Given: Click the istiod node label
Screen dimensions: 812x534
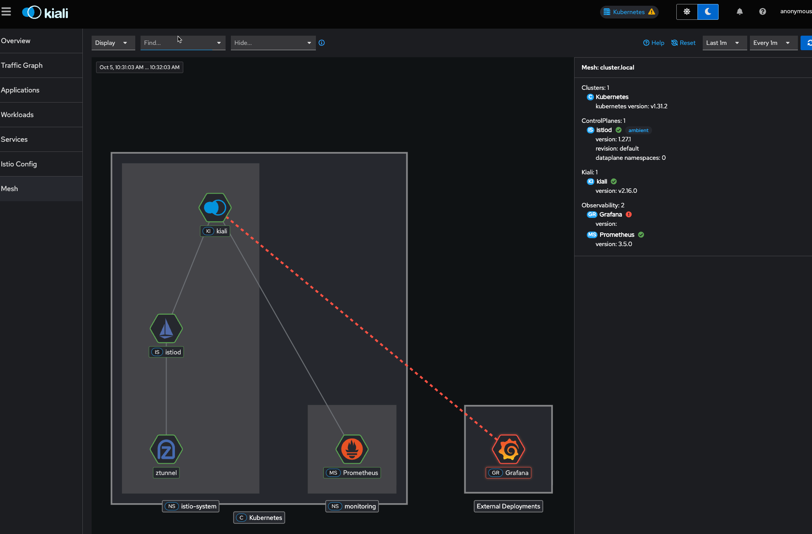Looking at the screenshot, I should (166, 352).
